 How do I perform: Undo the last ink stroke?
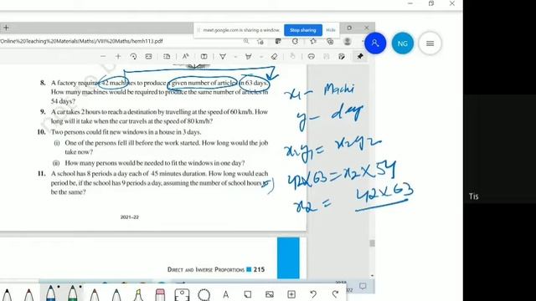(313, 294)
